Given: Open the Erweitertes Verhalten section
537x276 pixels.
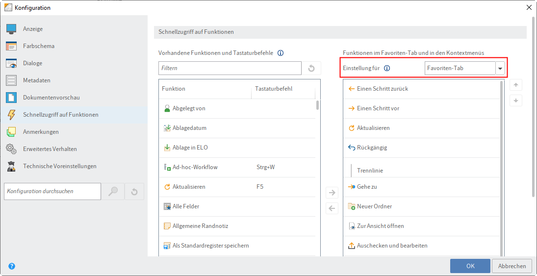Looking at the screenshot, I should pyautogui.click(x=74, y=149).
